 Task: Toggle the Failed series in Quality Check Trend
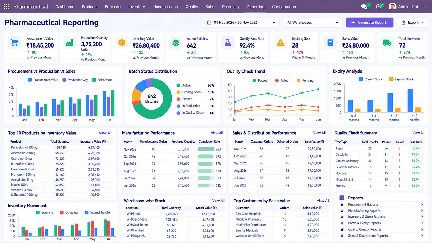[x=282, y=81]
